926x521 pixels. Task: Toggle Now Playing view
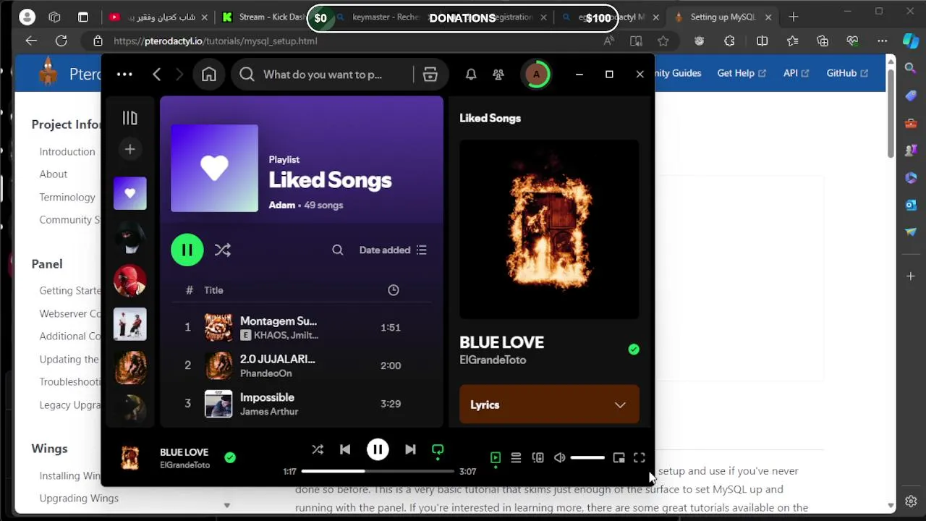coord(496,457)
